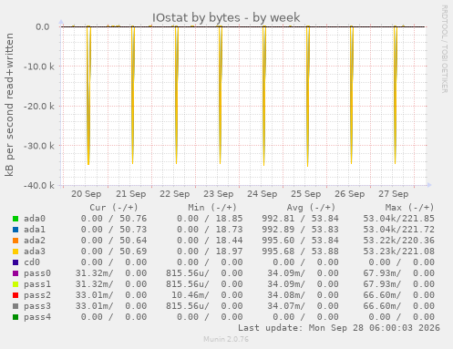Click pass3 average value '34.07m/ 0.00'
The image size is (453, 349).
(303, 306)
